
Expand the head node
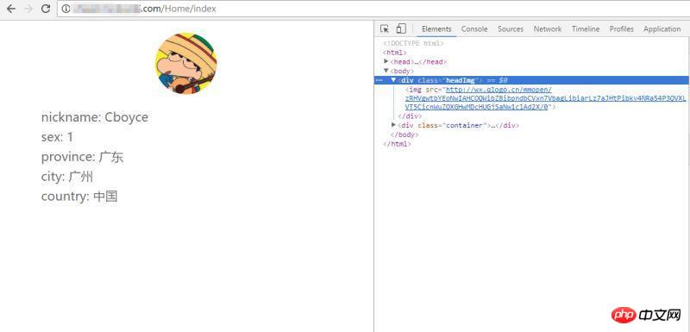(386, 61)
